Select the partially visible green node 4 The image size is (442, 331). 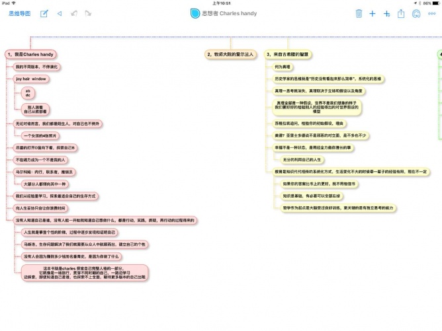[440, 54]
